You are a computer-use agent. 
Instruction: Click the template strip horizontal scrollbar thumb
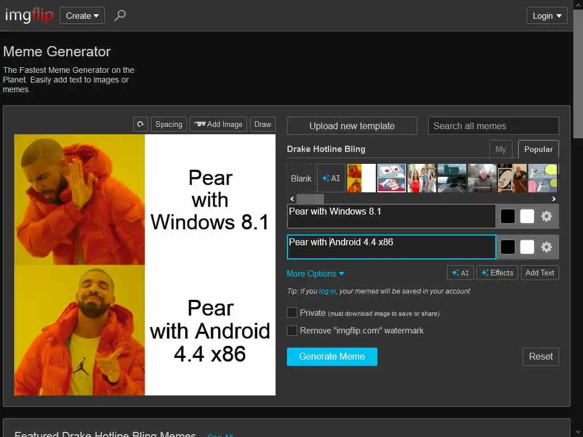(x=310, y=199)
